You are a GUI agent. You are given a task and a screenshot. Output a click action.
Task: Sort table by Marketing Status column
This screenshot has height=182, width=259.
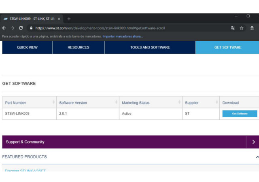tap(151, 103)
